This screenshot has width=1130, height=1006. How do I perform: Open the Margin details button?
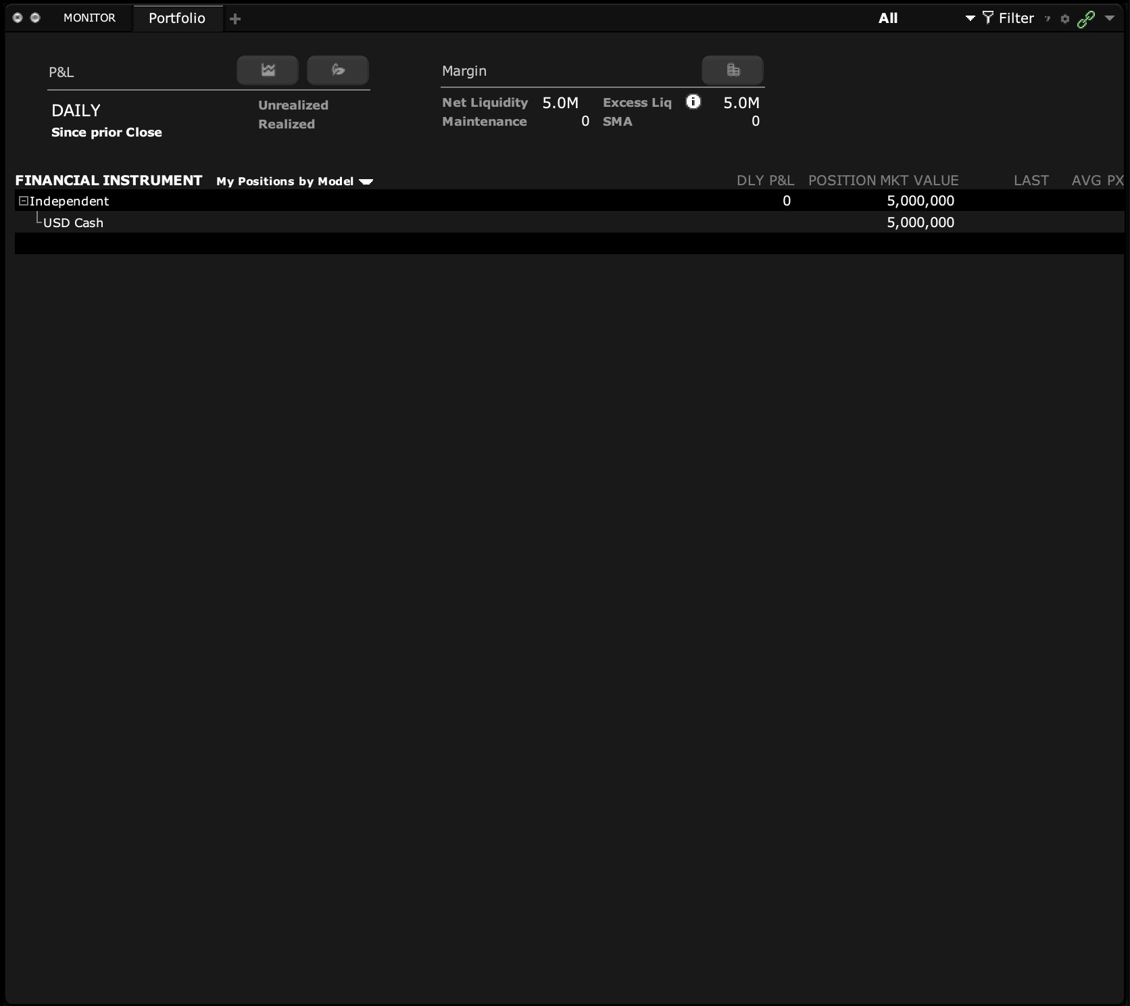point(733,70)
